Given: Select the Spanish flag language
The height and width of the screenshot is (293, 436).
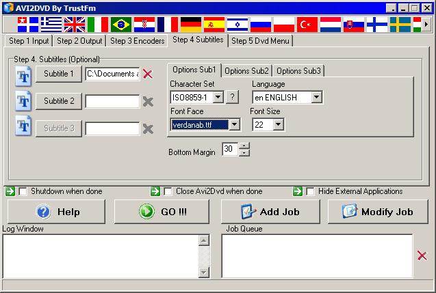Looking at the screenshot, I should tap(214, 25).
